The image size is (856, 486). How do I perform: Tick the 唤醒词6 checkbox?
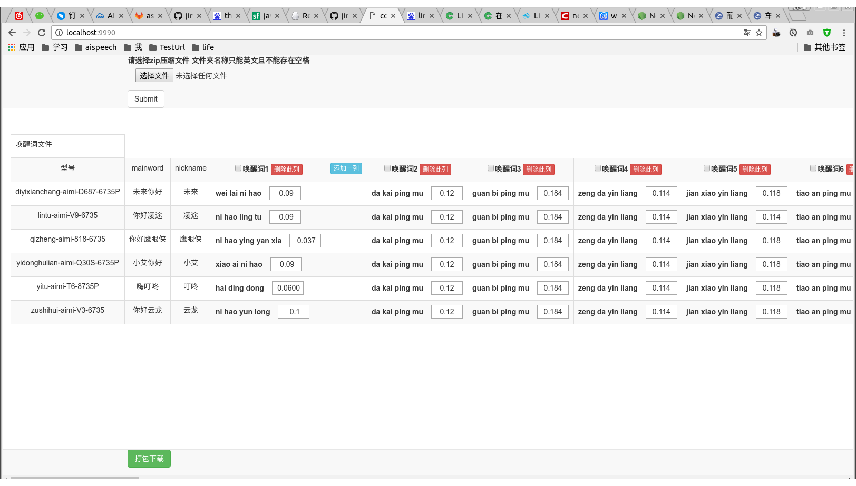point(813,168)
